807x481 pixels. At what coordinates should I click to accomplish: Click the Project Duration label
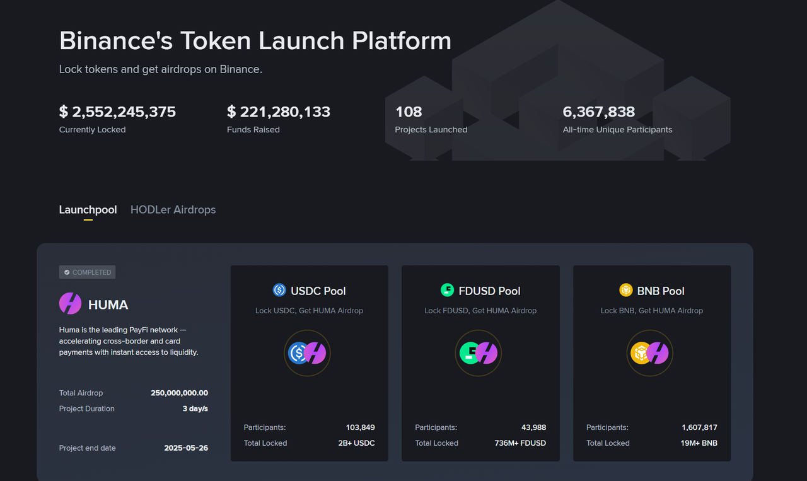point(87,409)
